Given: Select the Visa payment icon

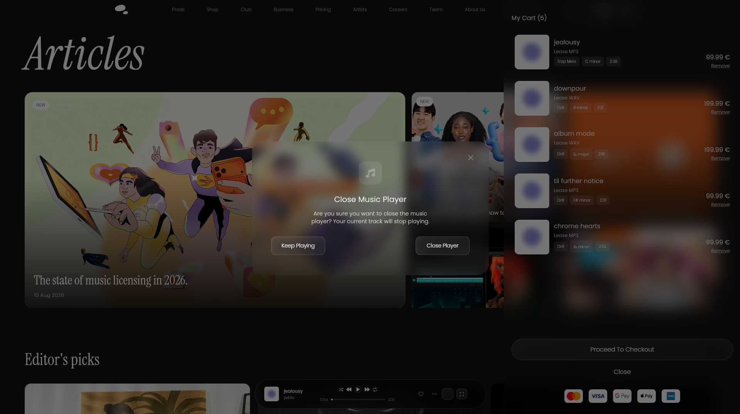Looking at the screenshot, I should tap(598, 396).
